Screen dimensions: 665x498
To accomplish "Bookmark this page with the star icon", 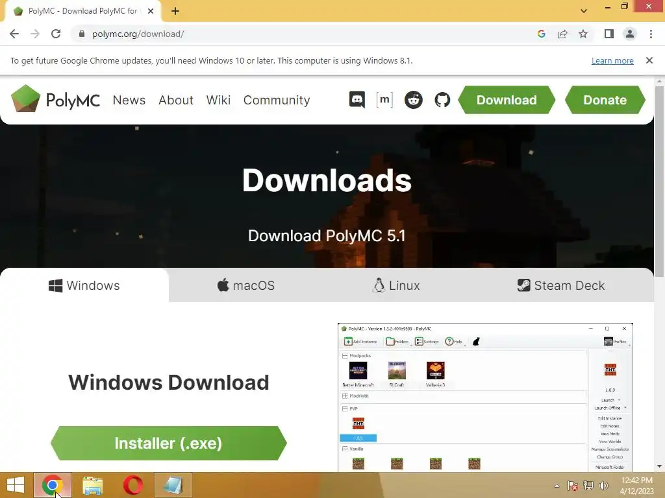I will [583, 34].
